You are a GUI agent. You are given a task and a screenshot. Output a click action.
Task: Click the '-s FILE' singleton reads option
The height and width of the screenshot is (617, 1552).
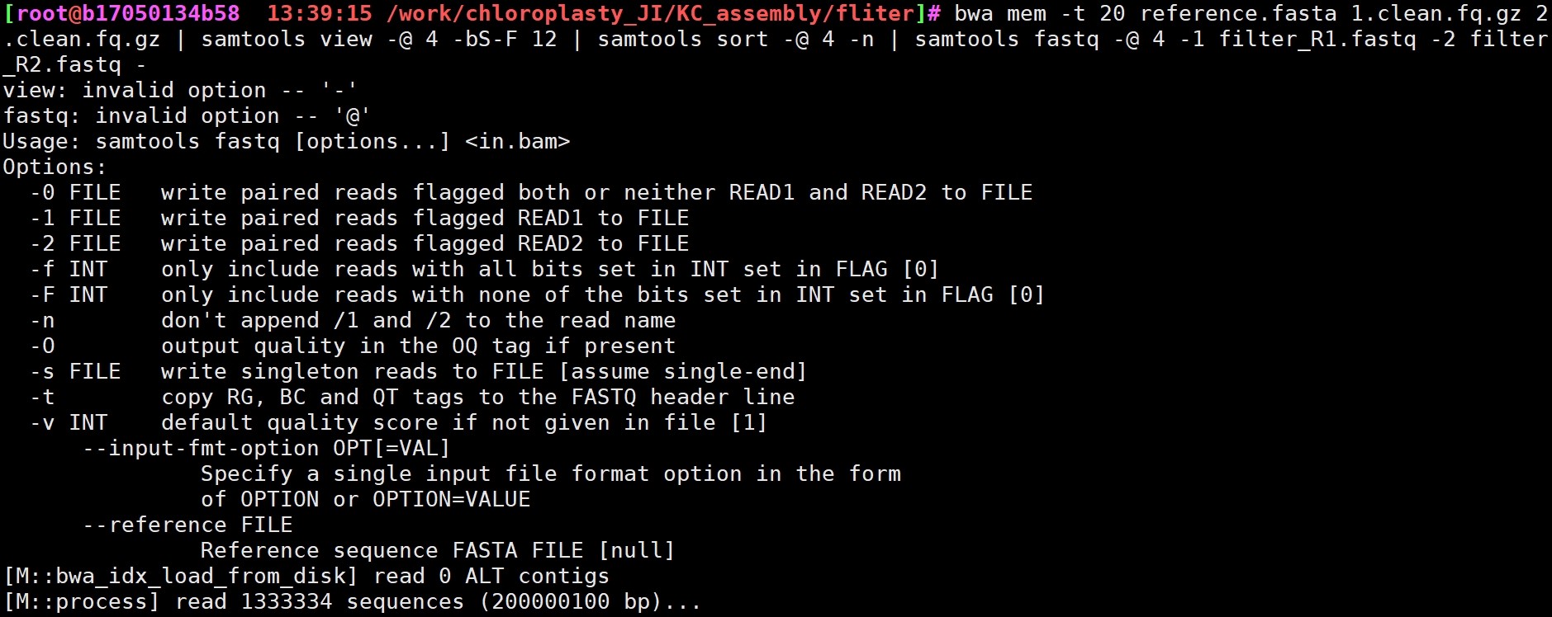76,371
